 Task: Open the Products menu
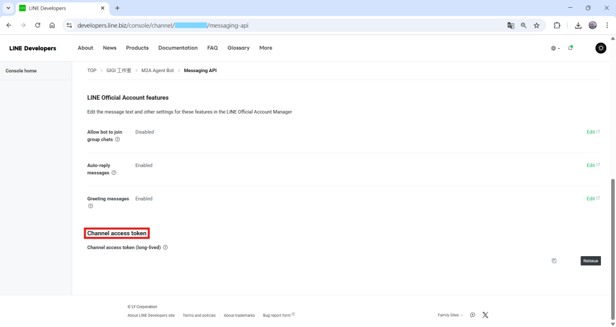(x=137, y=48)
